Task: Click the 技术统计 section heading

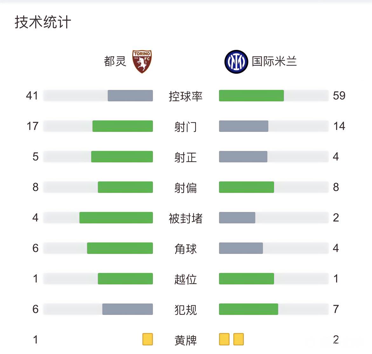Action: [x=43, y=23]
